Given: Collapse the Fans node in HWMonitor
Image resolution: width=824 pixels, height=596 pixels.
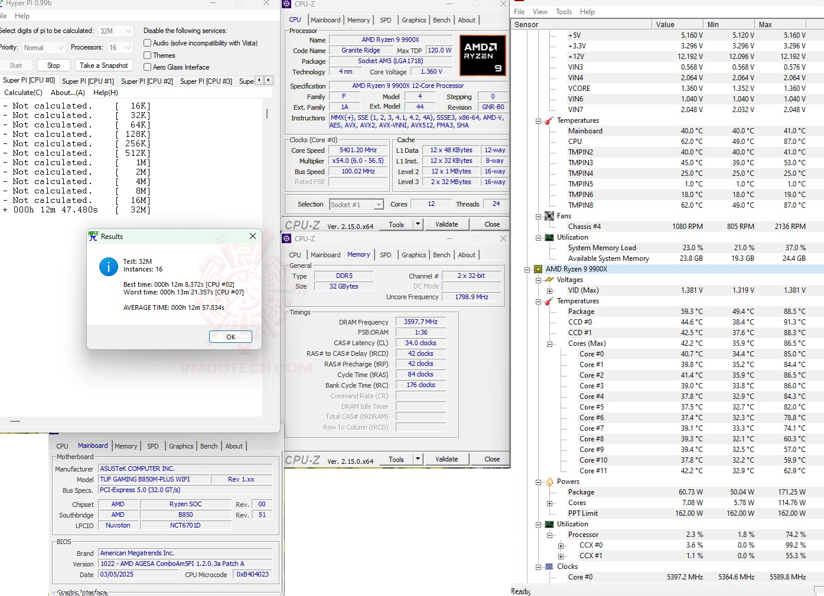Looking at the screenshot, I should [x=539, y=217].
